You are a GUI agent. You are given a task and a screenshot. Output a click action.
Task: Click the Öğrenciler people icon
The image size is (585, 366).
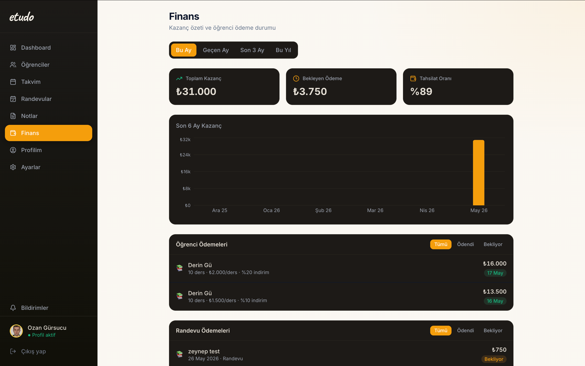[13, 65]
